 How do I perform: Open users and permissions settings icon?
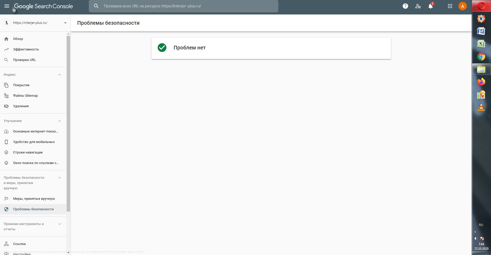tap(418, 6)
